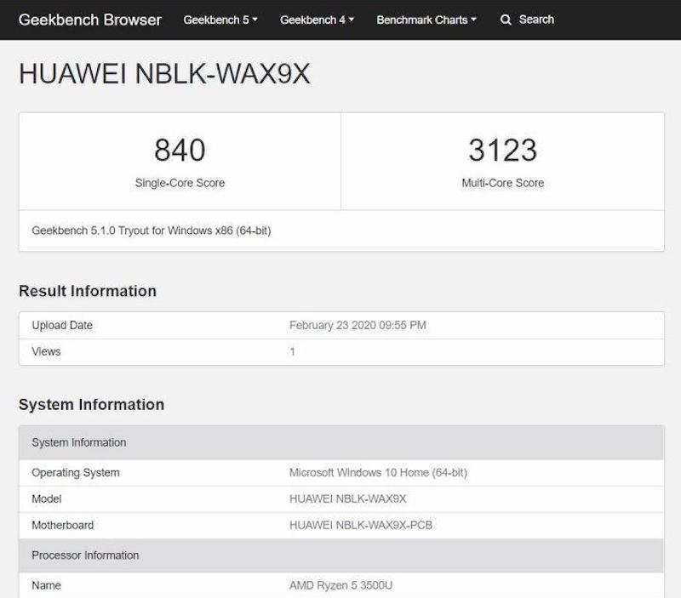This screenshot has height=598, width=681.
Task: Select the HUAWEI NBLK-WAX9X-PCB motherboard value
Action: pyautogui.click(x=361, y=525)
